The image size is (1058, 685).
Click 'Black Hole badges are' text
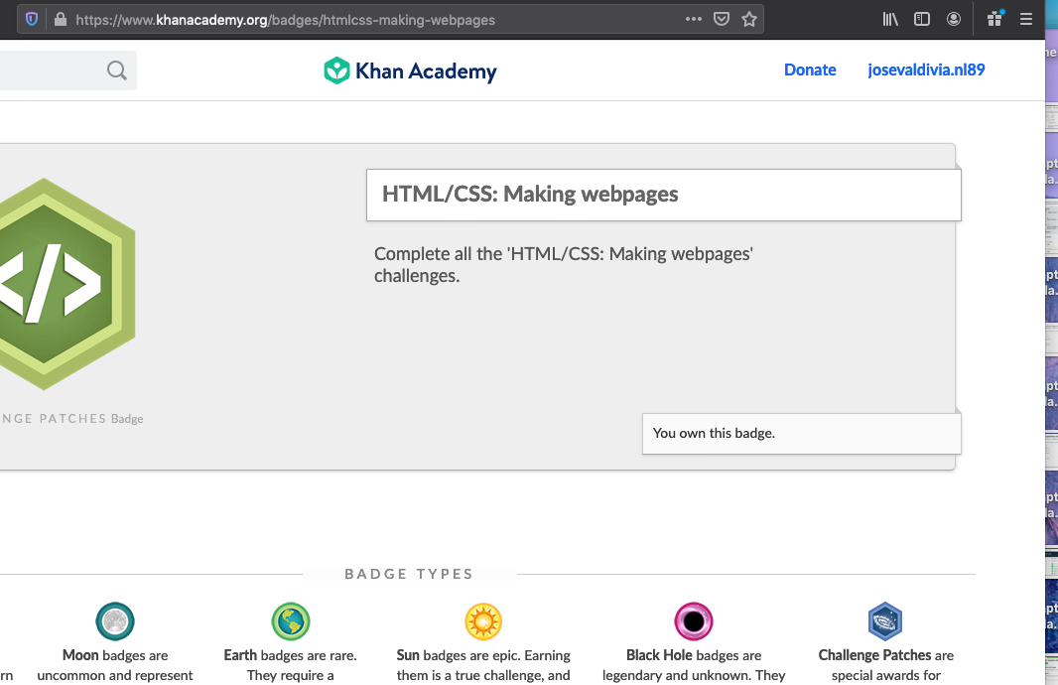pos(694,655)
